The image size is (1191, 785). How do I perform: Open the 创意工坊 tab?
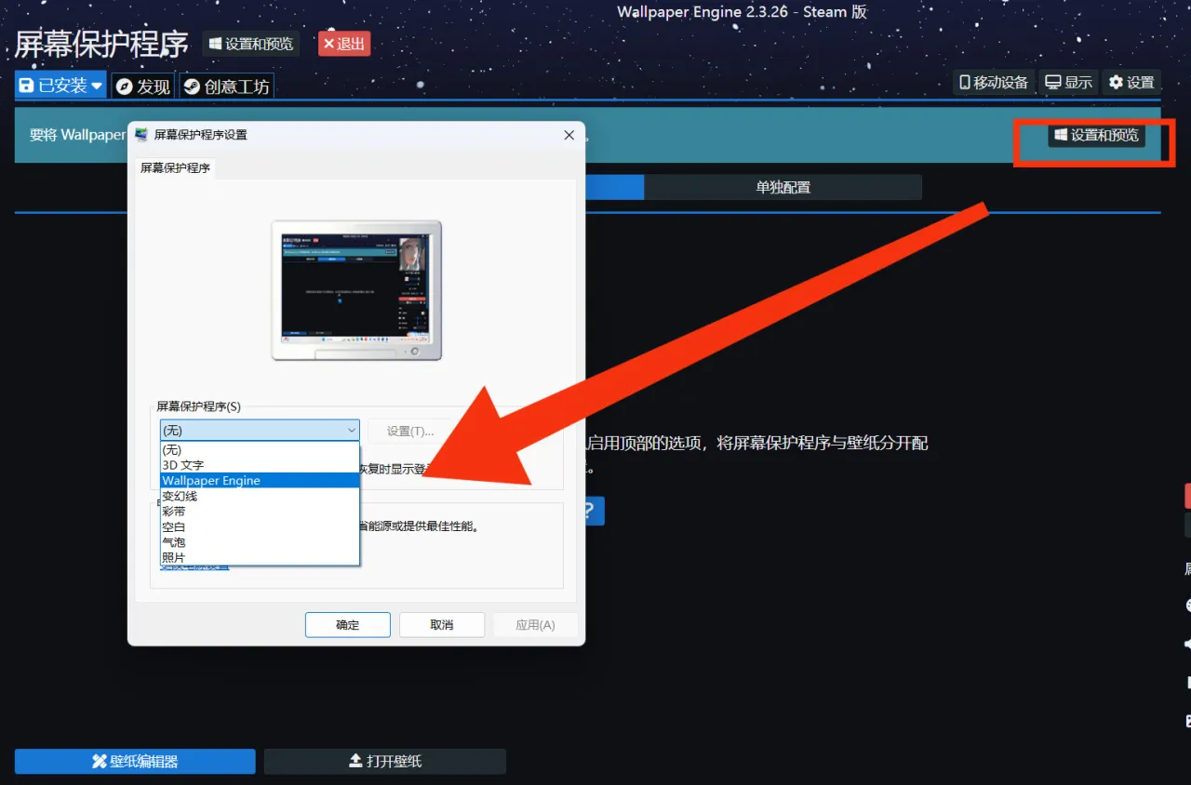tap(226, 86)
